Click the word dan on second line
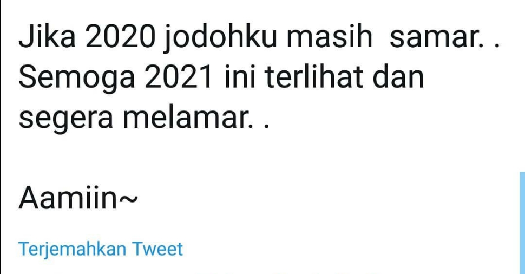 (x=398, y=77)
